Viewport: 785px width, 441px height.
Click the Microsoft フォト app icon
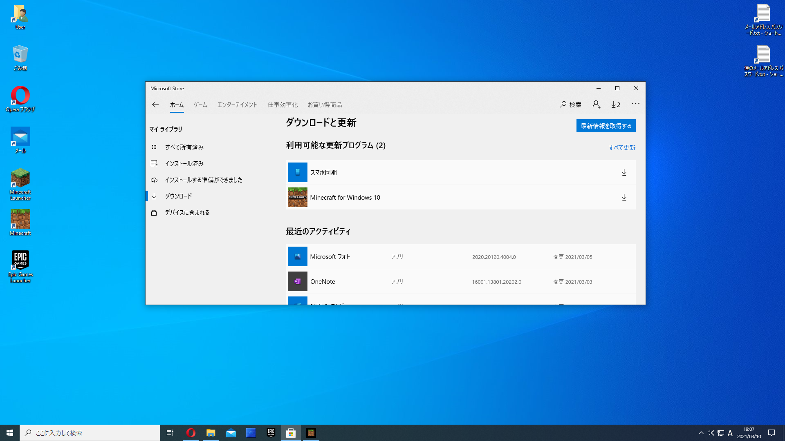coord(297,256)
